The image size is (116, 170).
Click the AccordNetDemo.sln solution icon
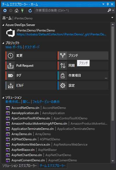click(x=8, y=108)
